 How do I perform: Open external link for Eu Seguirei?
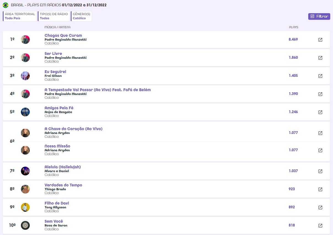coord(320,76)
